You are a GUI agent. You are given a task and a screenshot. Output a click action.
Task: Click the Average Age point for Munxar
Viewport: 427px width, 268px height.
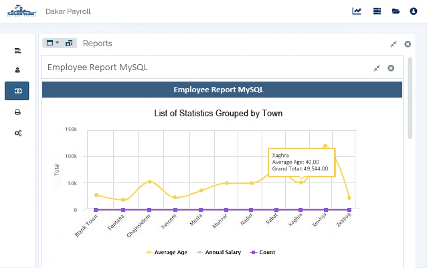(227, 183)
